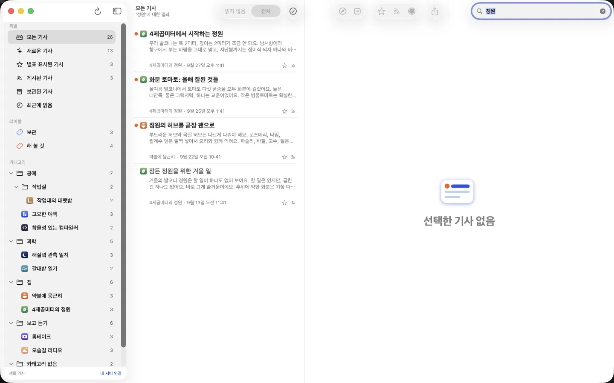This screenshot has width=614, height=383.
Task: Open article 4제곱미터에서 시작하는 정원
Action: point(216,49)
